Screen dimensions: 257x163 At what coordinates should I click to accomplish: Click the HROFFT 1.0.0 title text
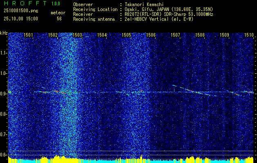(x=32, y=3)
